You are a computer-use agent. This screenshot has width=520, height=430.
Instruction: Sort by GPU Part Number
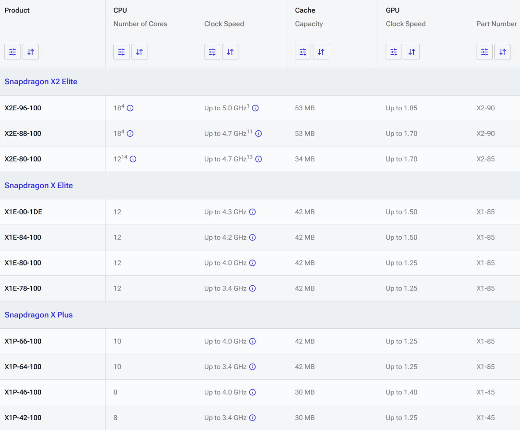coord(502,52)
